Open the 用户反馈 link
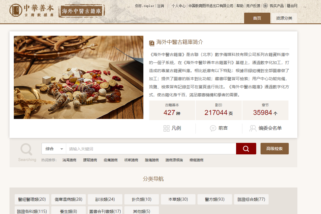This screenshot has width=321, height=214. coord(253,6)
